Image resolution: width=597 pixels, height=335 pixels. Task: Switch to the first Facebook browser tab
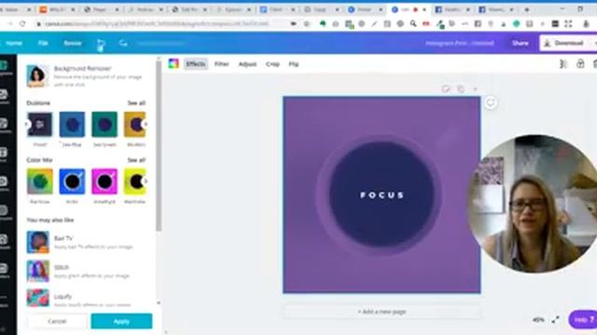coord(452,9)
